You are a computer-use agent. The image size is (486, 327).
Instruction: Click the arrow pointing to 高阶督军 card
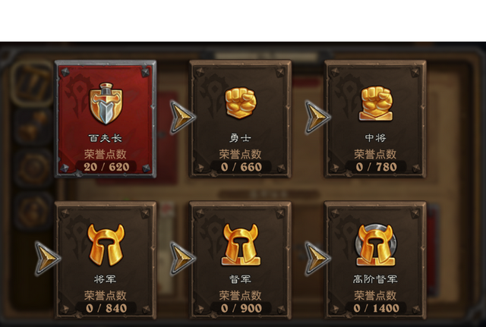click(x=317, y=258)
